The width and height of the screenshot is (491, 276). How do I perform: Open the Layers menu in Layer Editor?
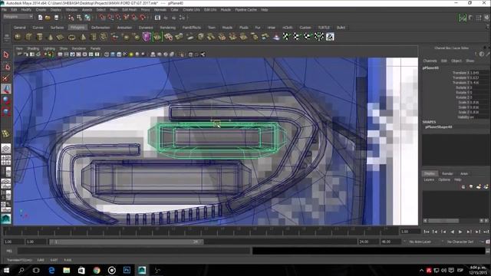click(429, 179)
